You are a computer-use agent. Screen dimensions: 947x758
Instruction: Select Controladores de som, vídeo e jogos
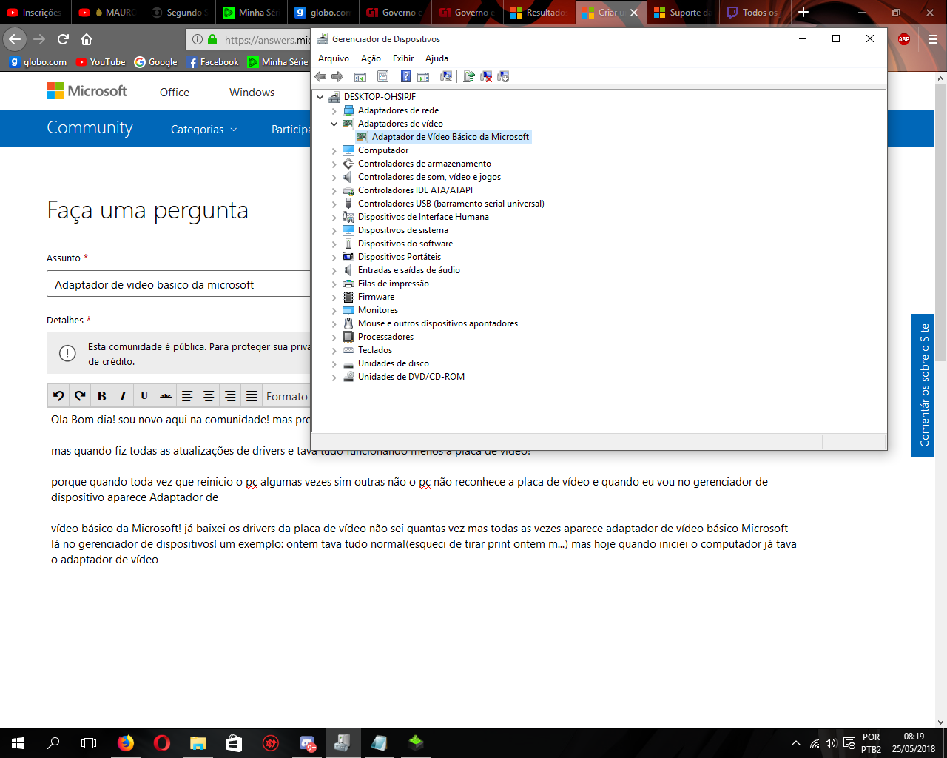pos(429,177)
